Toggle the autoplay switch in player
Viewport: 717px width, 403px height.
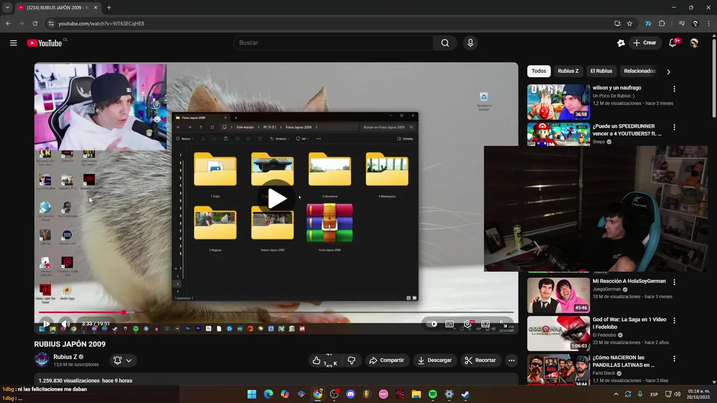(x=432, y=324)
